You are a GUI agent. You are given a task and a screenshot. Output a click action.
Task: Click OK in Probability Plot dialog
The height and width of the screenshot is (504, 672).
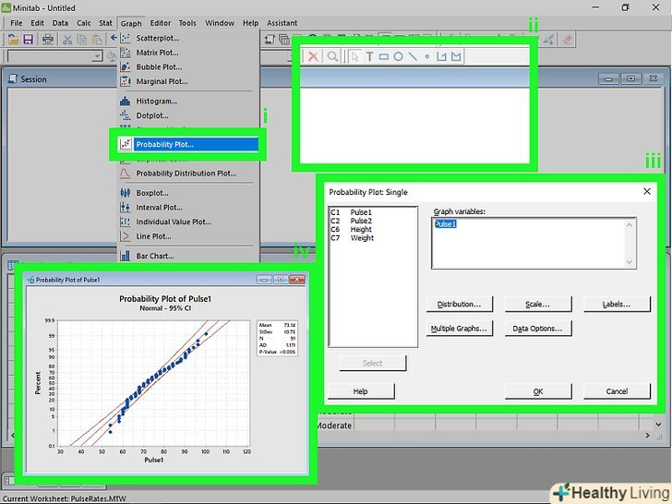[x=538, y=391]
